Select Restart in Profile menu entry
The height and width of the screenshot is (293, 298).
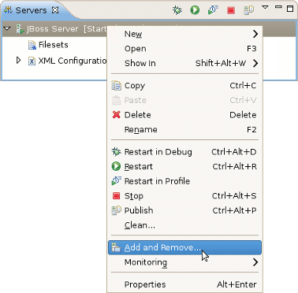(x=184, y=181)
